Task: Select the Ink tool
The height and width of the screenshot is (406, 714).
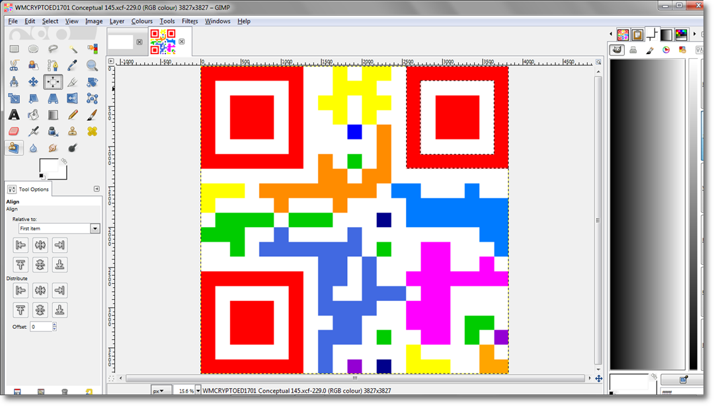Action: (x=53, y=131)
